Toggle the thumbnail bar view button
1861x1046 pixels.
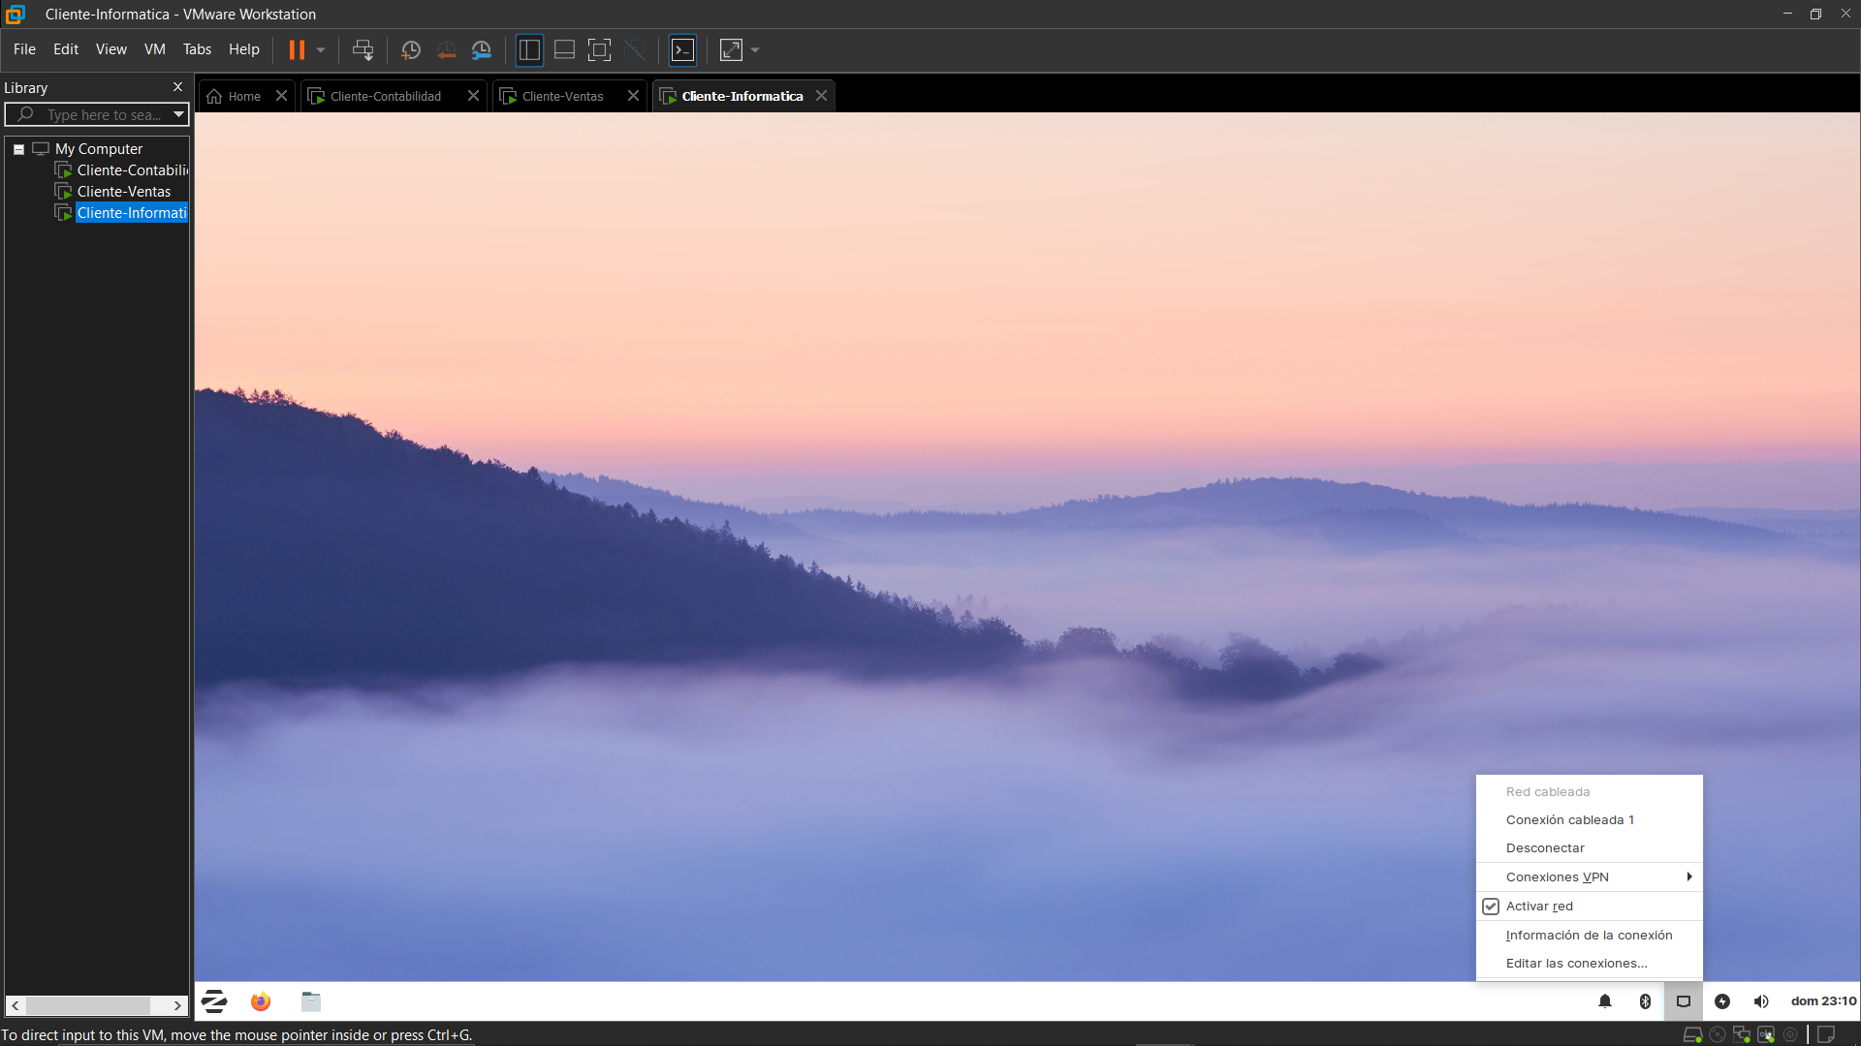coord(564,50)
